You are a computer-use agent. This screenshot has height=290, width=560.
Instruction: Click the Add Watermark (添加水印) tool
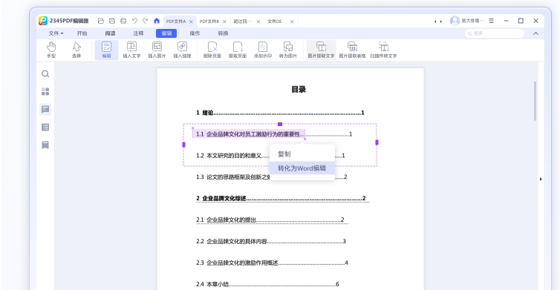263,50
